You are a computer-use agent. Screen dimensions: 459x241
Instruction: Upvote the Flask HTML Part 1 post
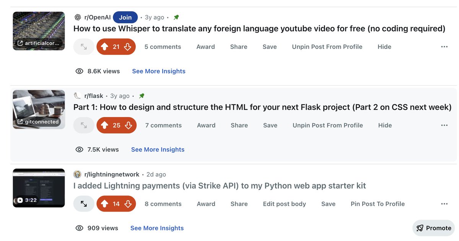click(x=105, y=125)
